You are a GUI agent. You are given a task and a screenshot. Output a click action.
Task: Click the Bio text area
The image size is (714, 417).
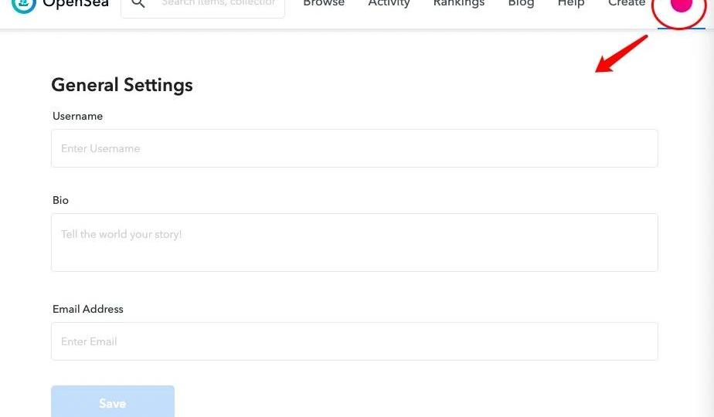355,242
